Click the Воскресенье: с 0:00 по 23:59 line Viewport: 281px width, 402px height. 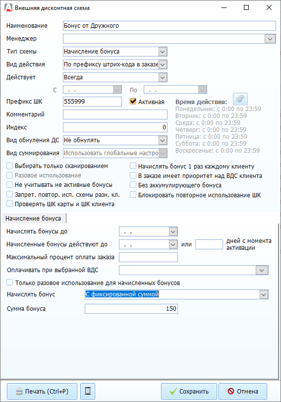[218, 151]
